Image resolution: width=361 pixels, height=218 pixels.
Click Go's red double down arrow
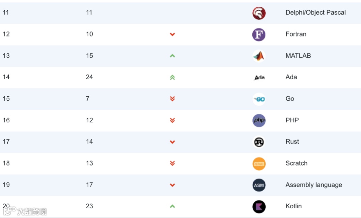tap(172, 99)
